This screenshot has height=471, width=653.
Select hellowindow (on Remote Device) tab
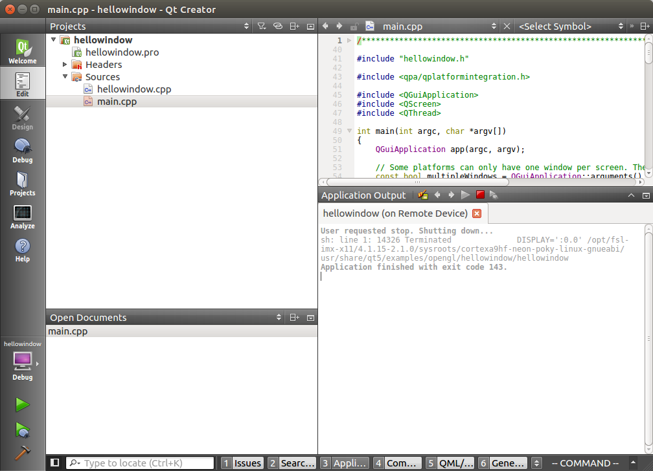point(395,214)
